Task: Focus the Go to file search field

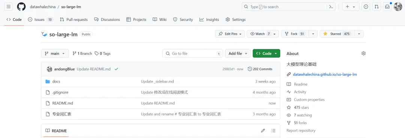Action: (192, 53)
